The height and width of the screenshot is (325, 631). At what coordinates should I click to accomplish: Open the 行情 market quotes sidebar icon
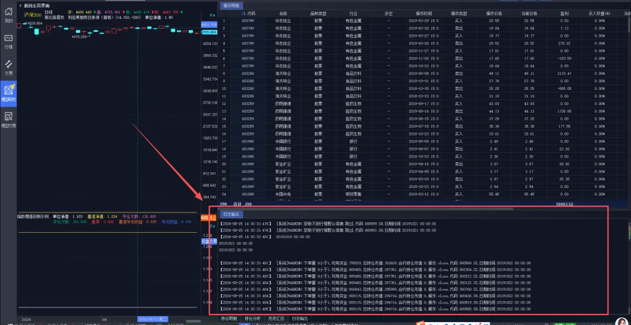(8, 41)
